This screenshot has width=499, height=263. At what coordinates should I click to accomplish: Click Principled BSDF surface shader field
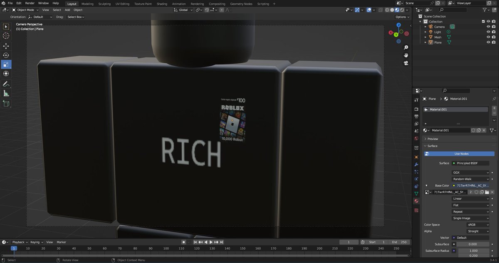pyautogui.click(x=471, y=163)
